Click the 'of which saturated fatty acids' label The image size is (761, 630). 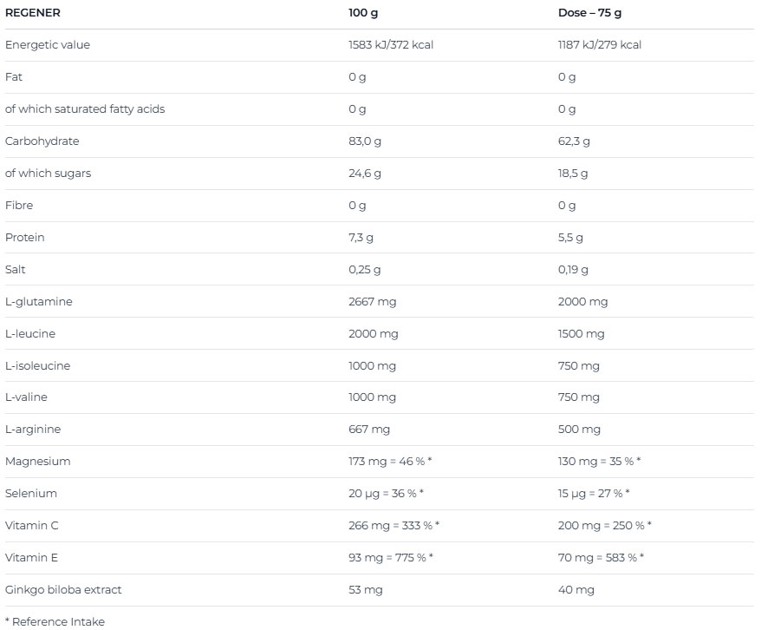[x=85, y=109]
